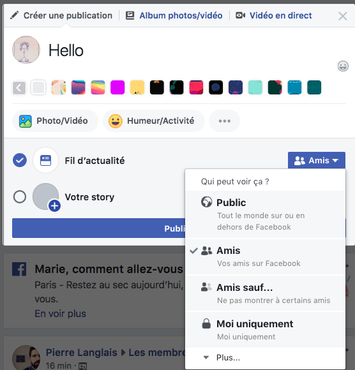Open Pierre Langlais profile link

coord(82,353)
